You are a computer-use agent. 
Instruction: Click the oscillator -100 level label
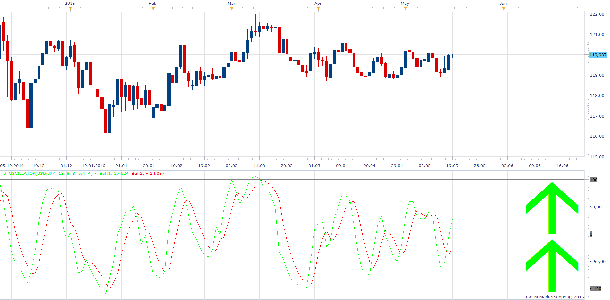(596, 288)
